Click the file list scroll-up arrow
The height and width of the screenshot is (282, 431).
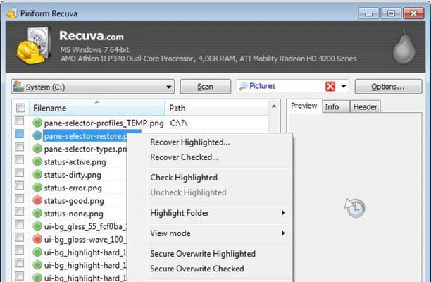274,106
